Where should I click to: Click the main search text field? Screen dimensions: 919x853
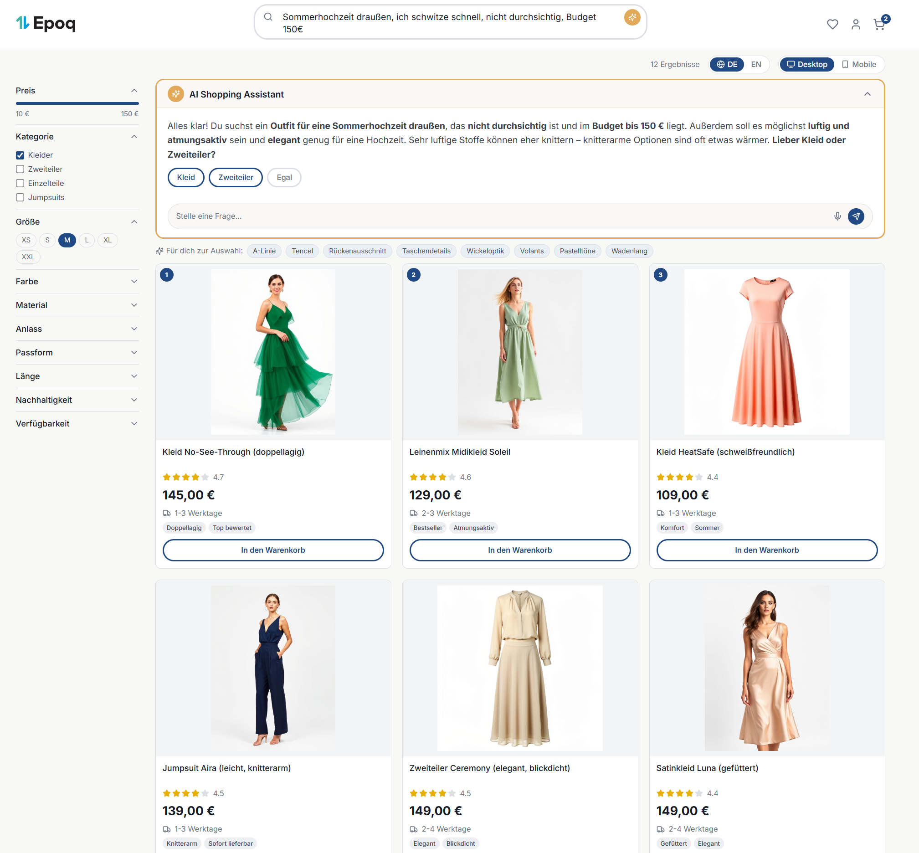click(x=450, y=23)
